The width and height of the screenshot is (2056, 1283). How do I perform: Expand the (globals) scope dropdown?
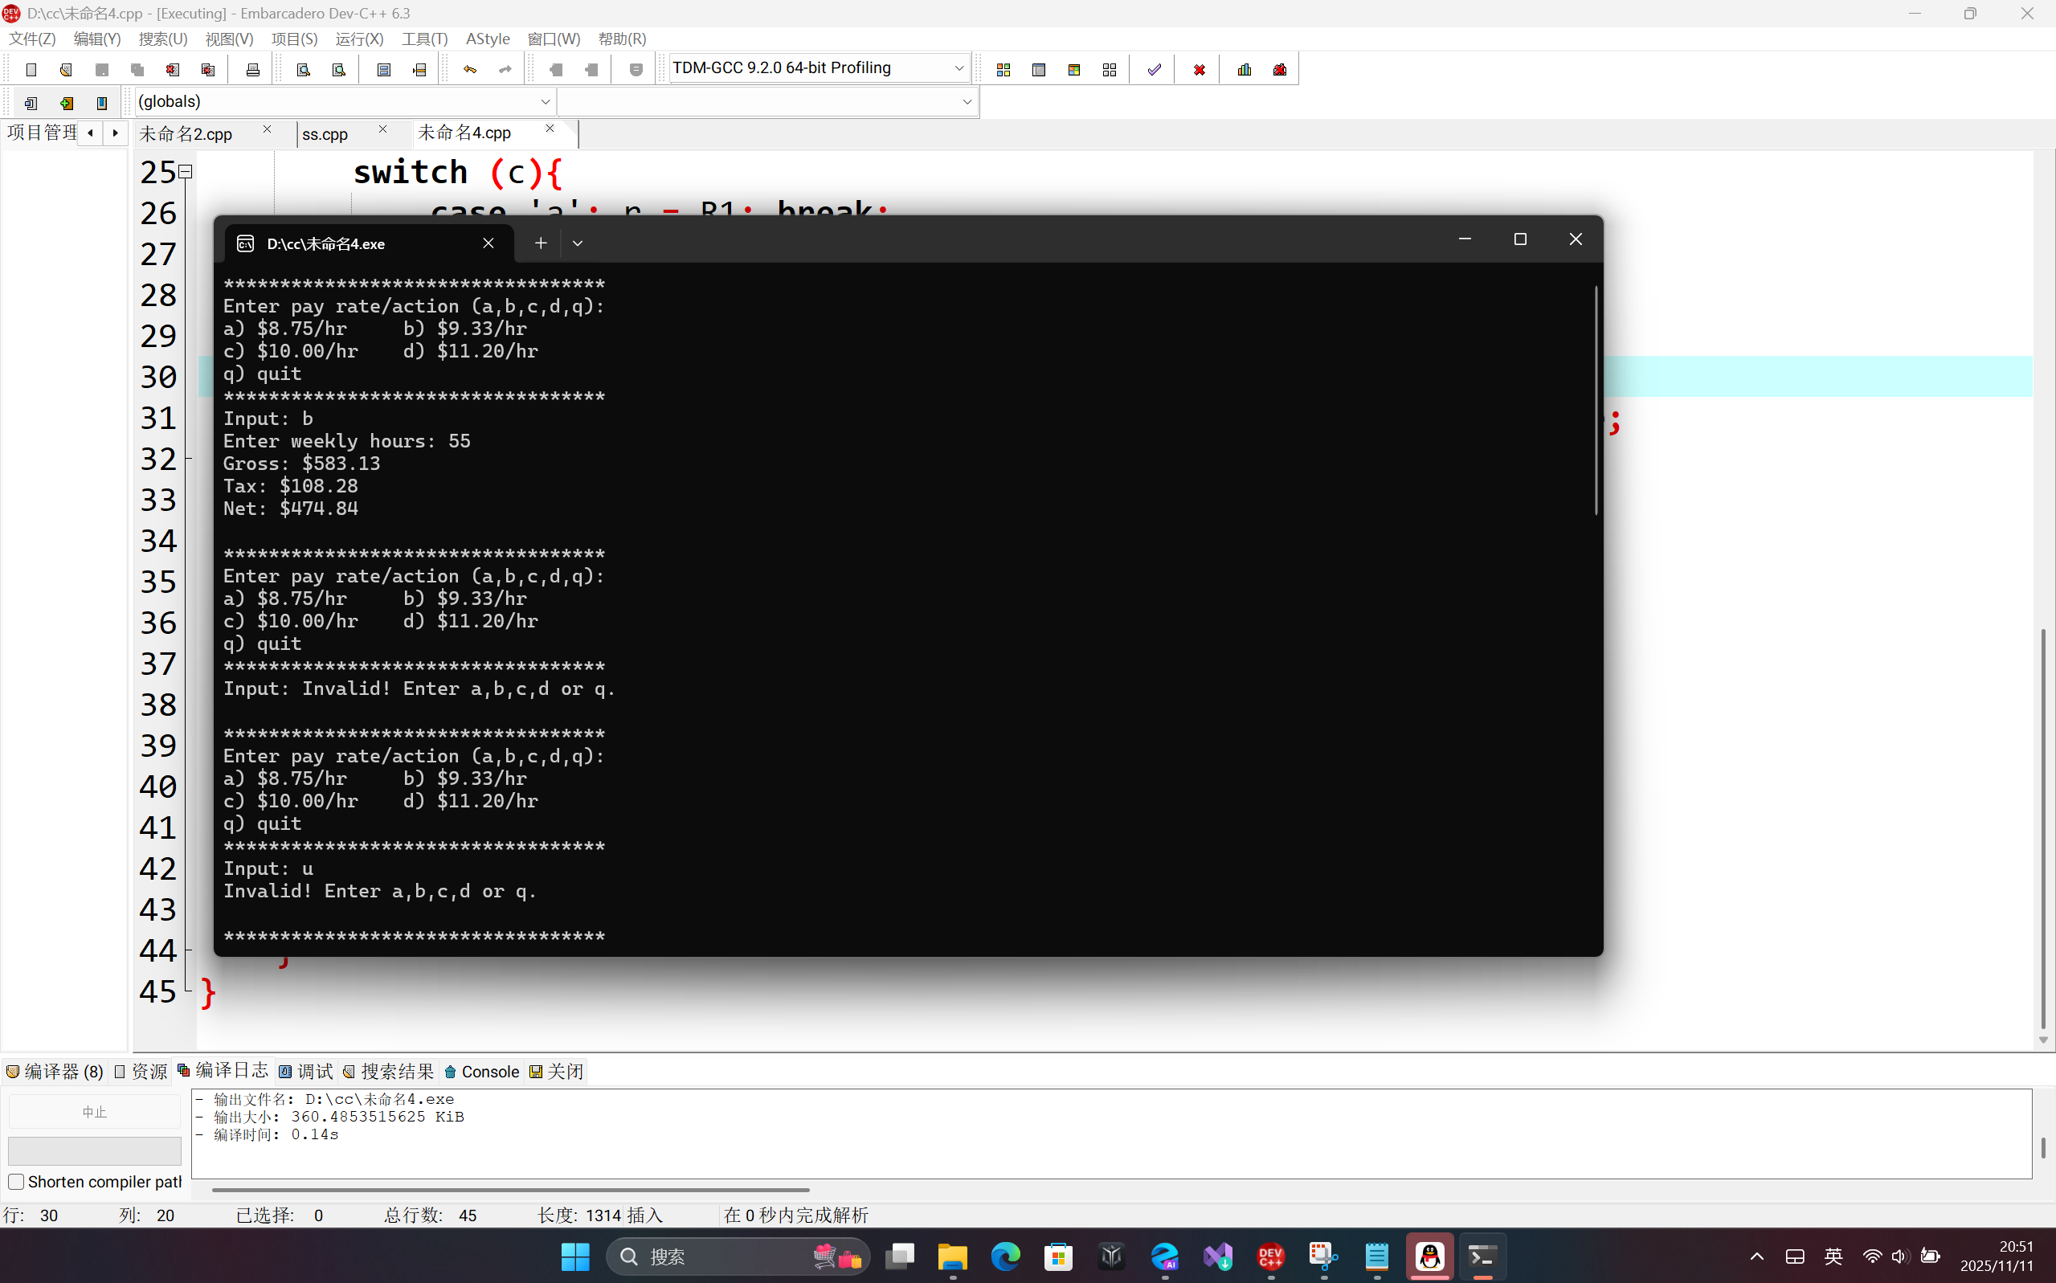545,102
